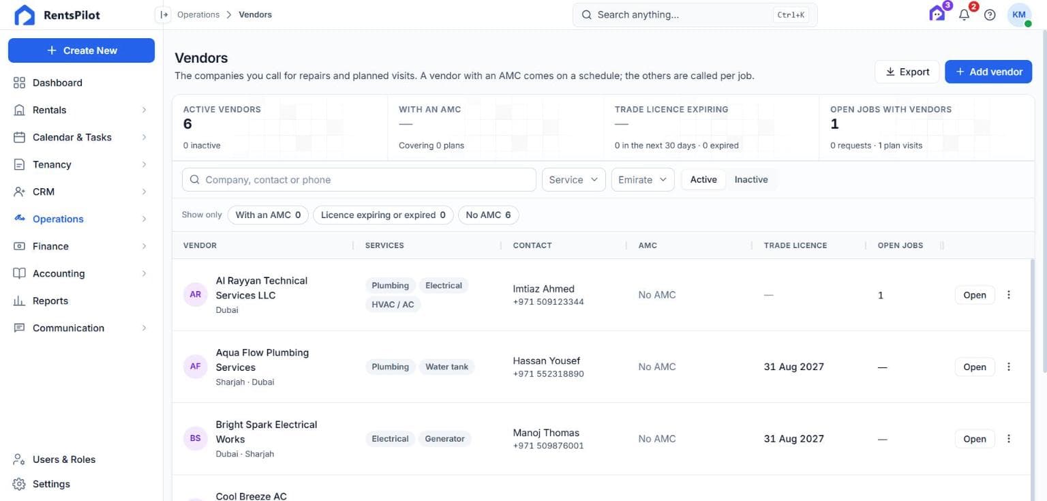Open the purple assistant icon with badge 3
The image size is (1047, 501).
coord(937,14)
